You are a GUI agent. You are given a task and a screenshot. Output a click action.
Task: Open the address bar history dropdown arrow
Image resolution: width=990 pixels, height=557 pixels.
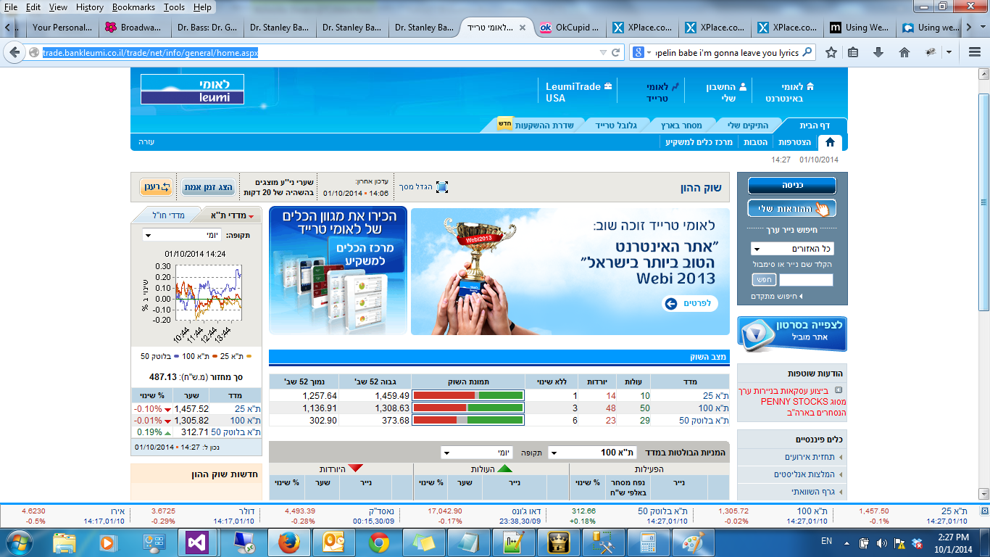pos(603,52)
